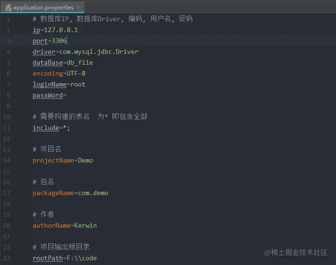
Task: Click the projectName=Demo property
Action: click(x=63, y=161)
